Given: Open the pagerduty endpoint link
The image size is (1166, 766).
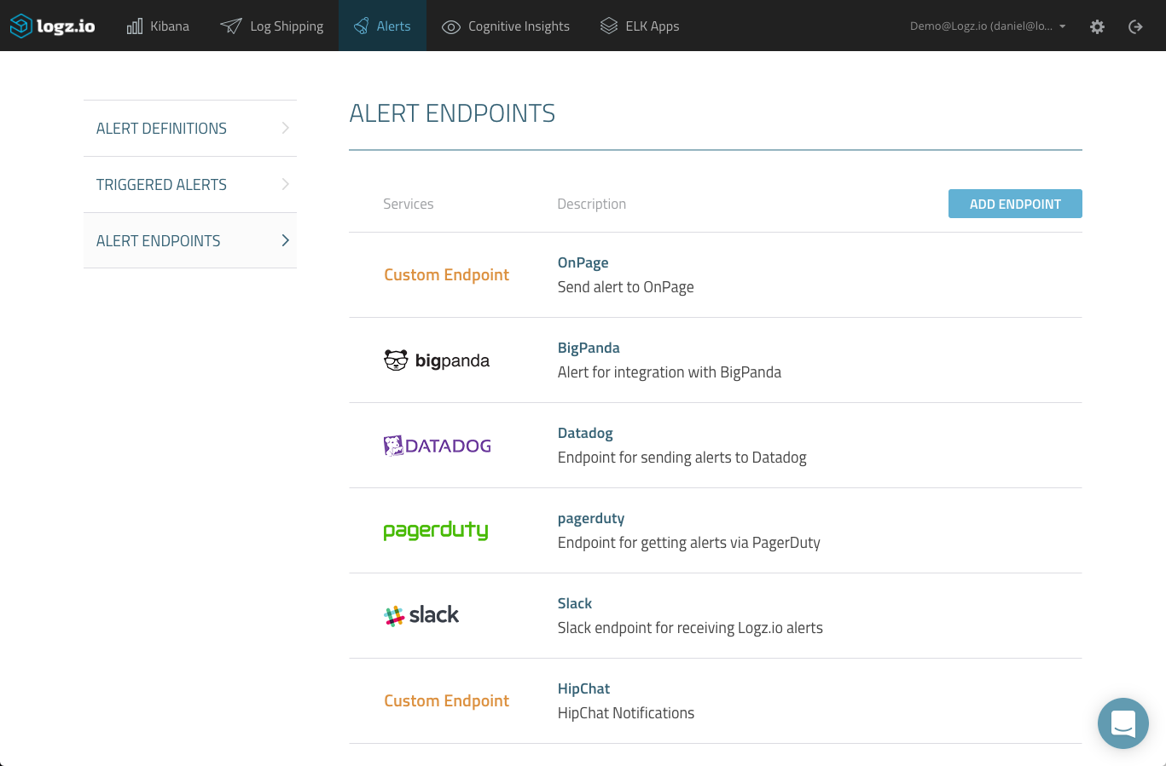Looking at the screenshot, I should [x=591, y=518].
